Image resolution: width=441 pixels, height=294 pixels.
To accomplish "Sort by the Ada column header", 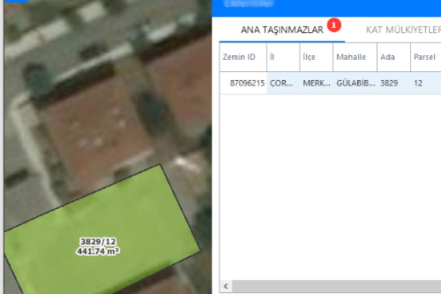I will point(394,57).
